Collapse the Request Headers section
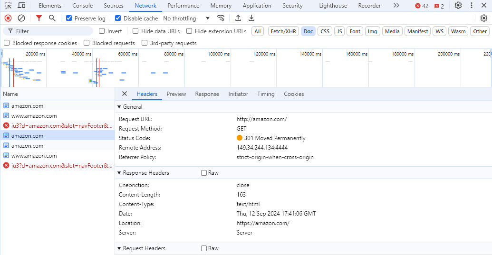492x255 pixels. [x=119, y=248]
